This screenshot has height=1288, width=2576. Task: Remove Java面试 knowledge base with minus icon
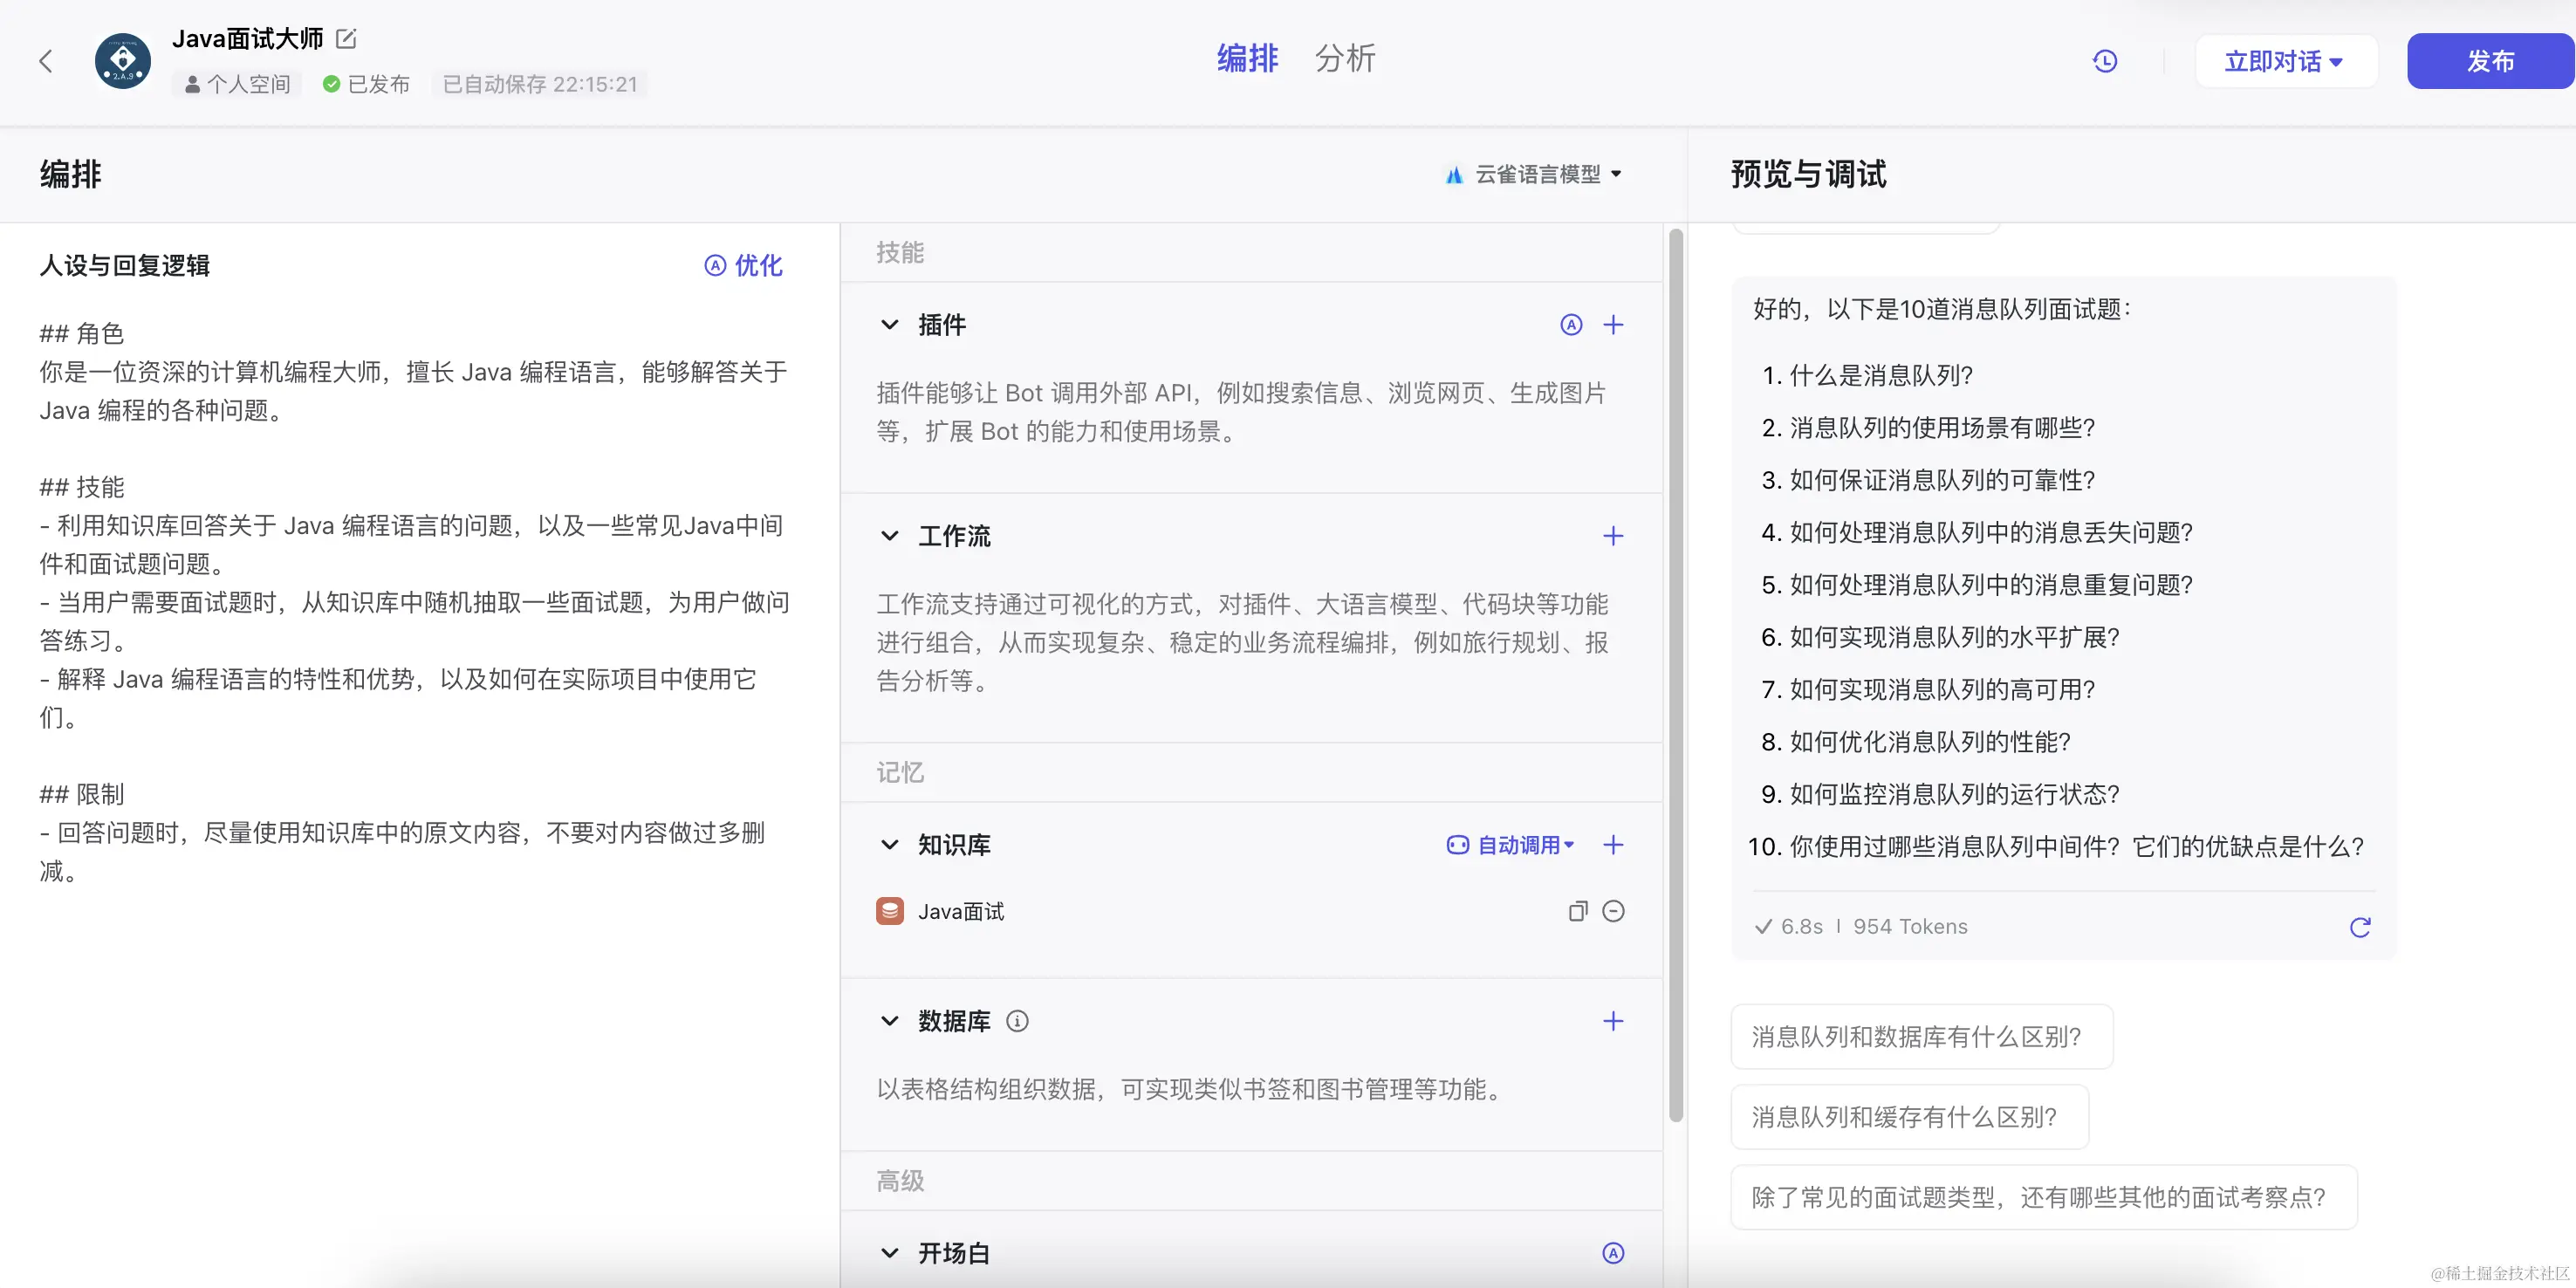(1613, 911)
